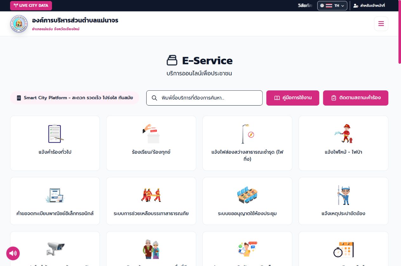Click the องค์การบริหารส่วนตำบลแม่นาจร title
Image resolution: width=401 pixels, height=266 pixels.
[75, 20]
